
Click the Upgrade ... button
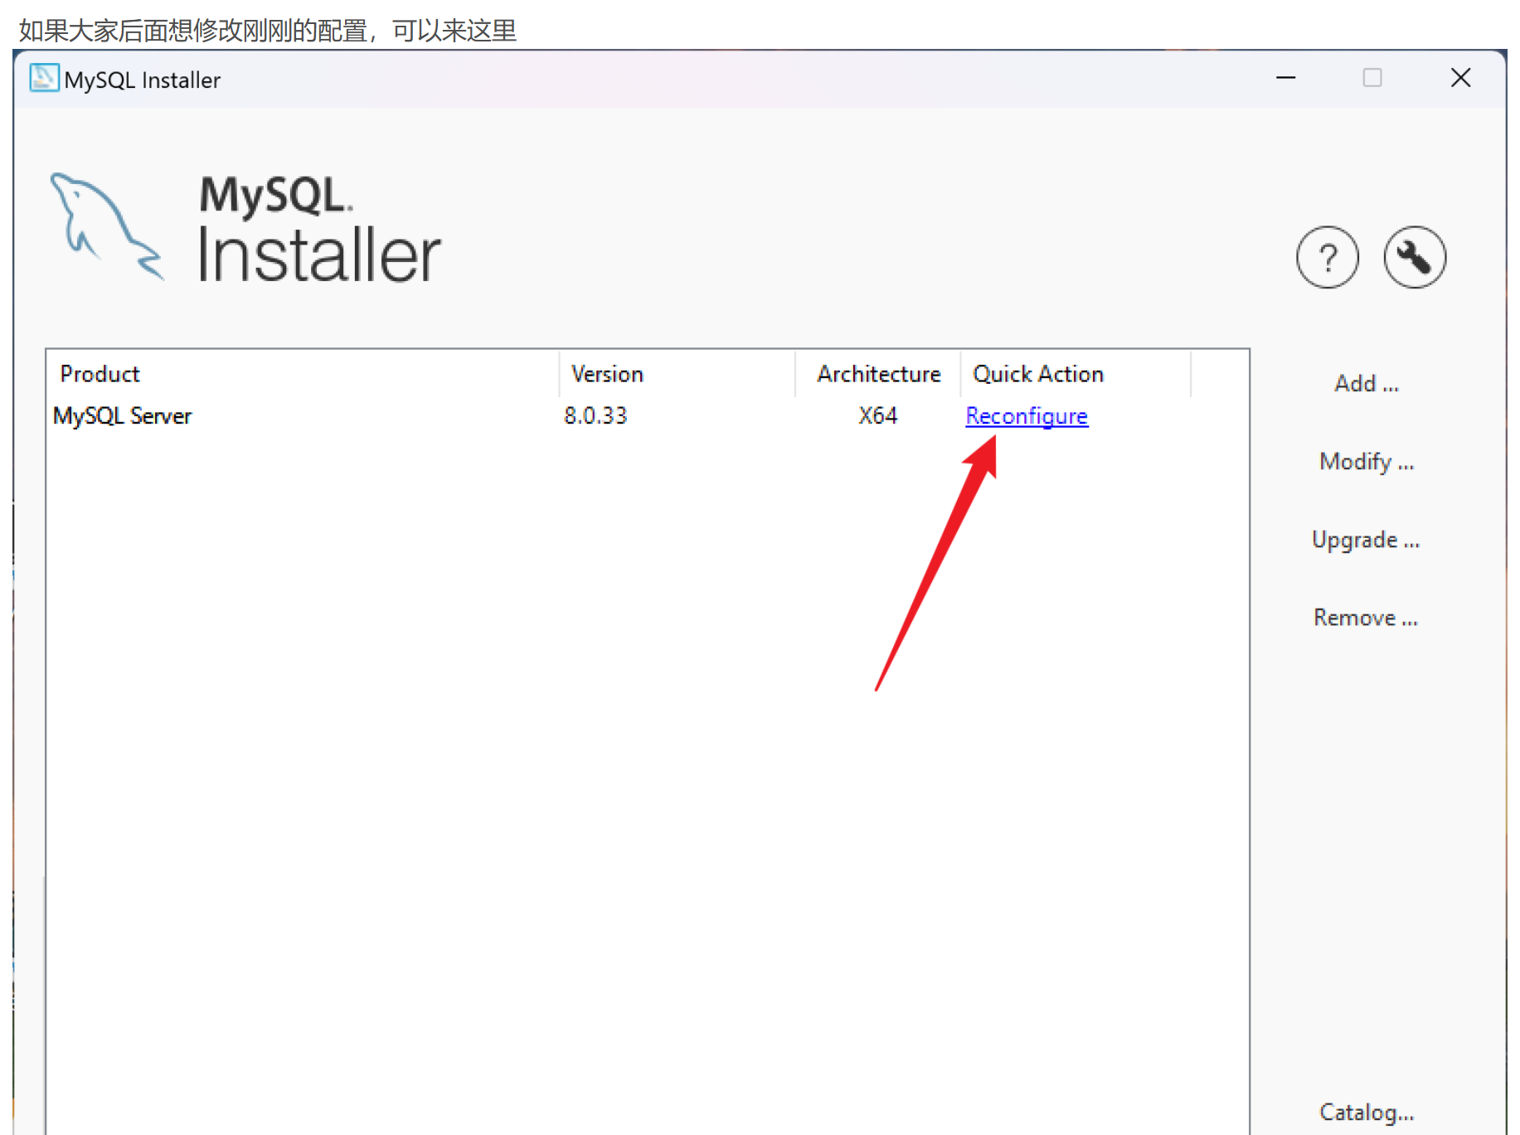click(1366, 541)
